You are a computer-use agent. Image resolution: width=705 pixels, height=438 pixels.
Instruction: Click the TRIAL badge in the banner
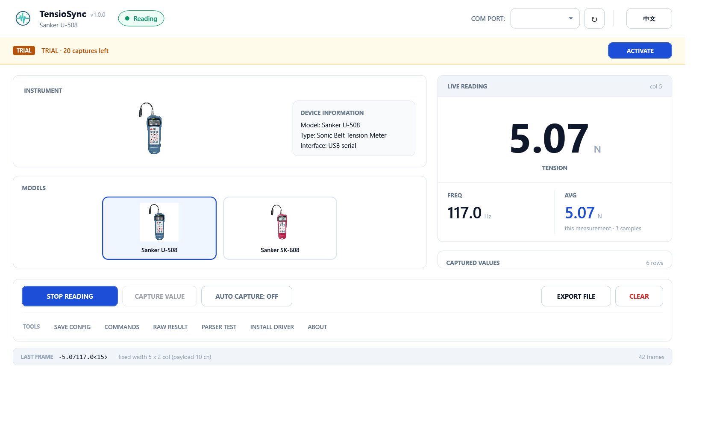click(x=24, y=50)
